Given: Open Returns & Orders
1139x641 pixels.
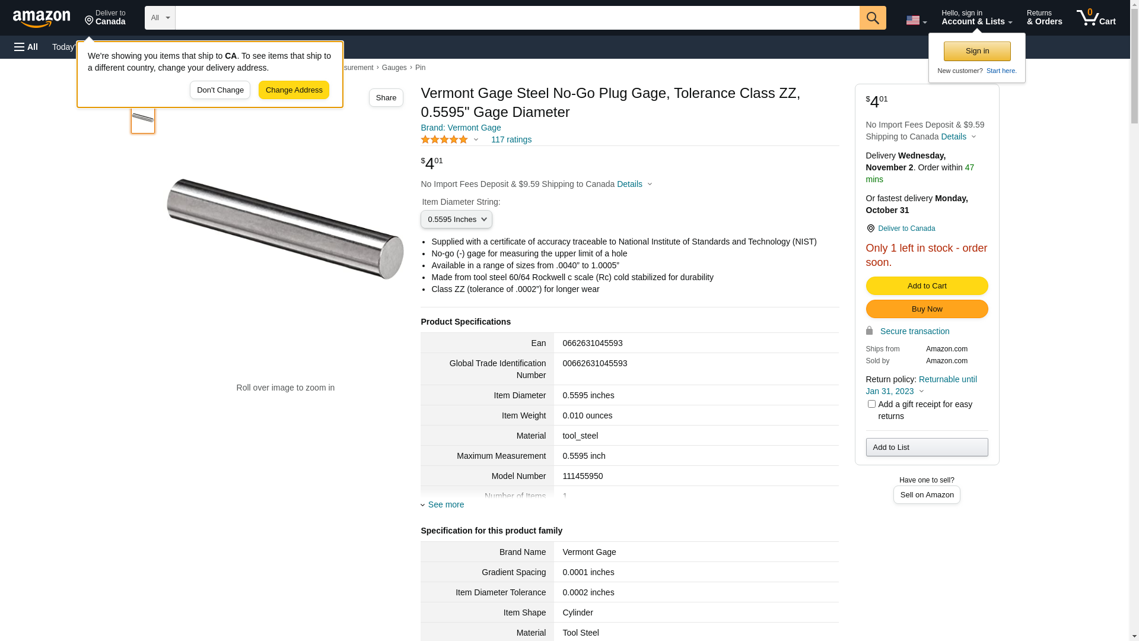Looking at the screenshot, I should 1044,18.
